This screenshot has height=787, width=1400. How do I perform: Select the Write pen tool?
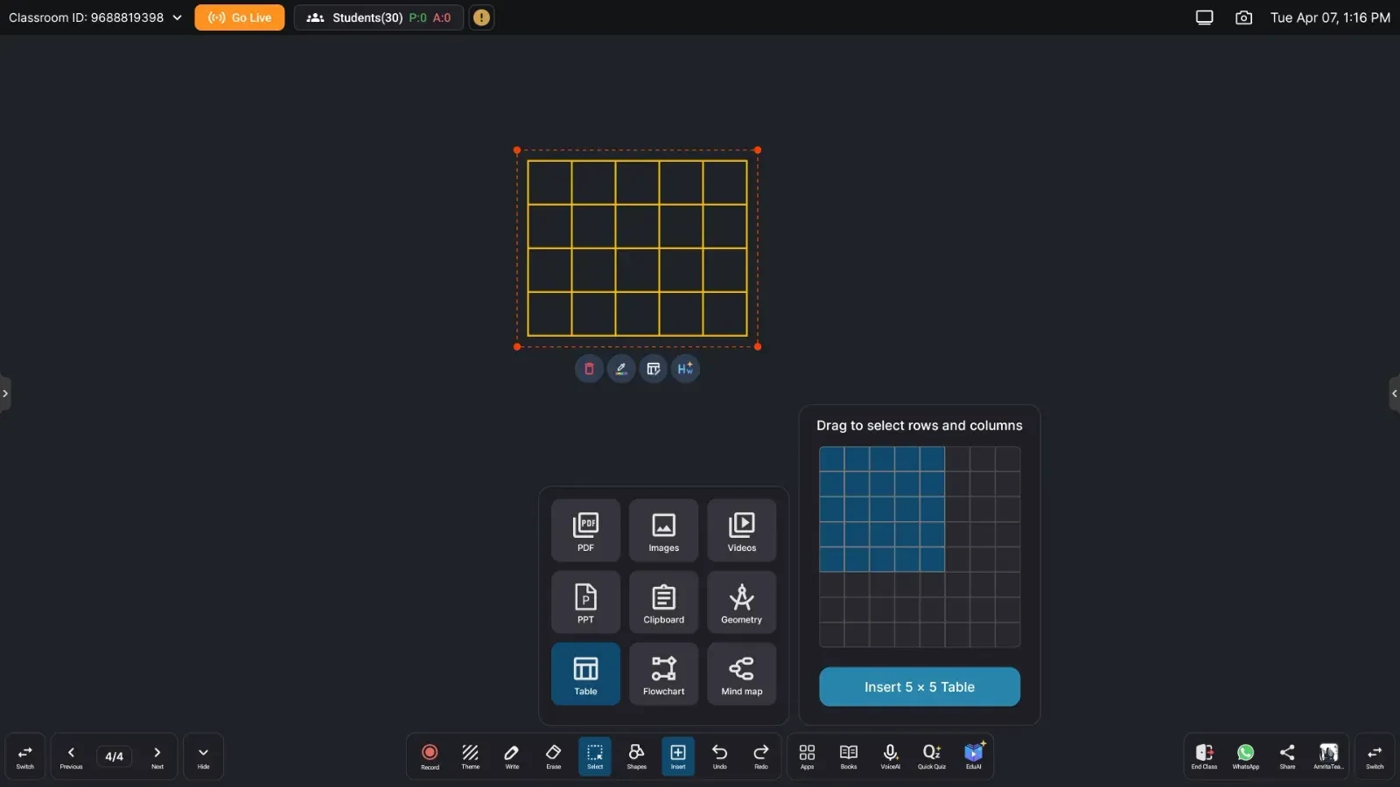click(x=512, y=756)
